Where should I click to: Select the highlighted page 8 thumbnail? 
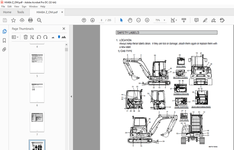pyautogui.click(x=37, y=145)
